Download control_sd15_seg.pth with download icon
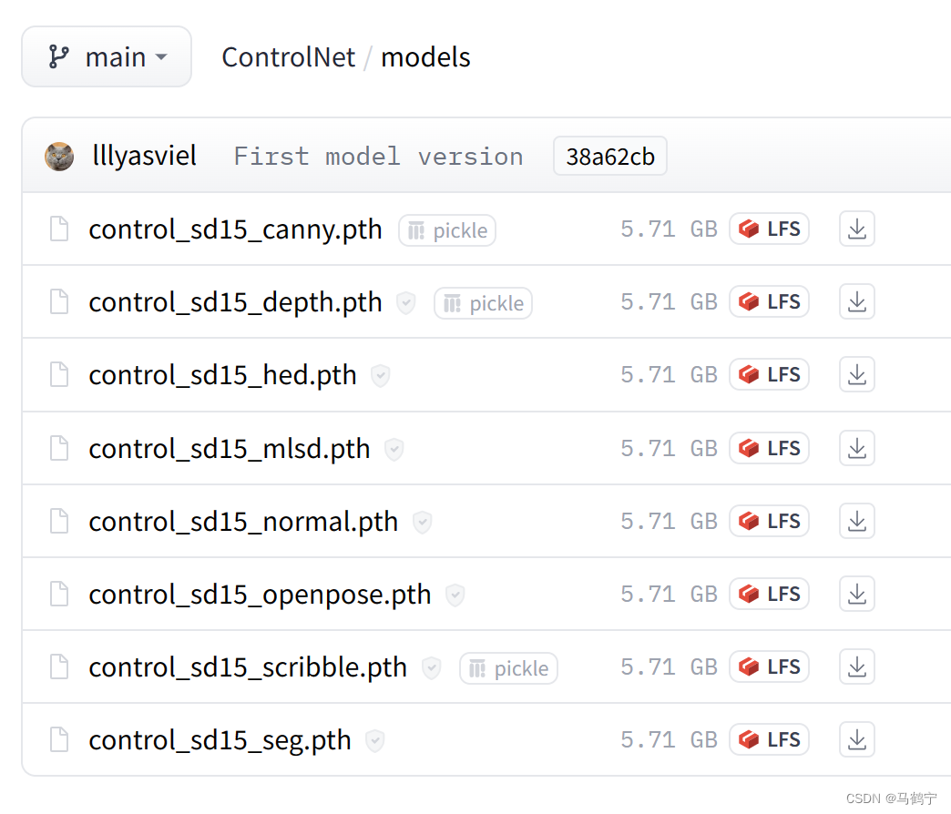 [856, 740]
